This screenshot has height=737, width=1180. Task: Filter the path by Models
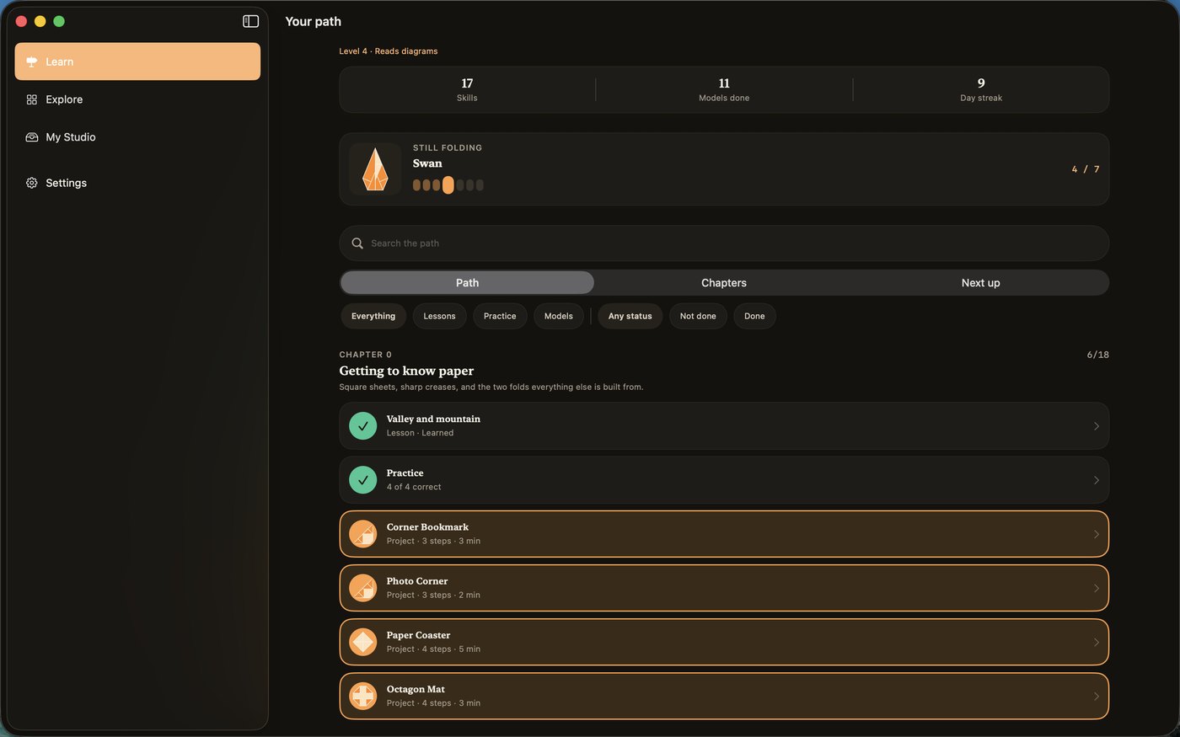[x=559, y=316]
